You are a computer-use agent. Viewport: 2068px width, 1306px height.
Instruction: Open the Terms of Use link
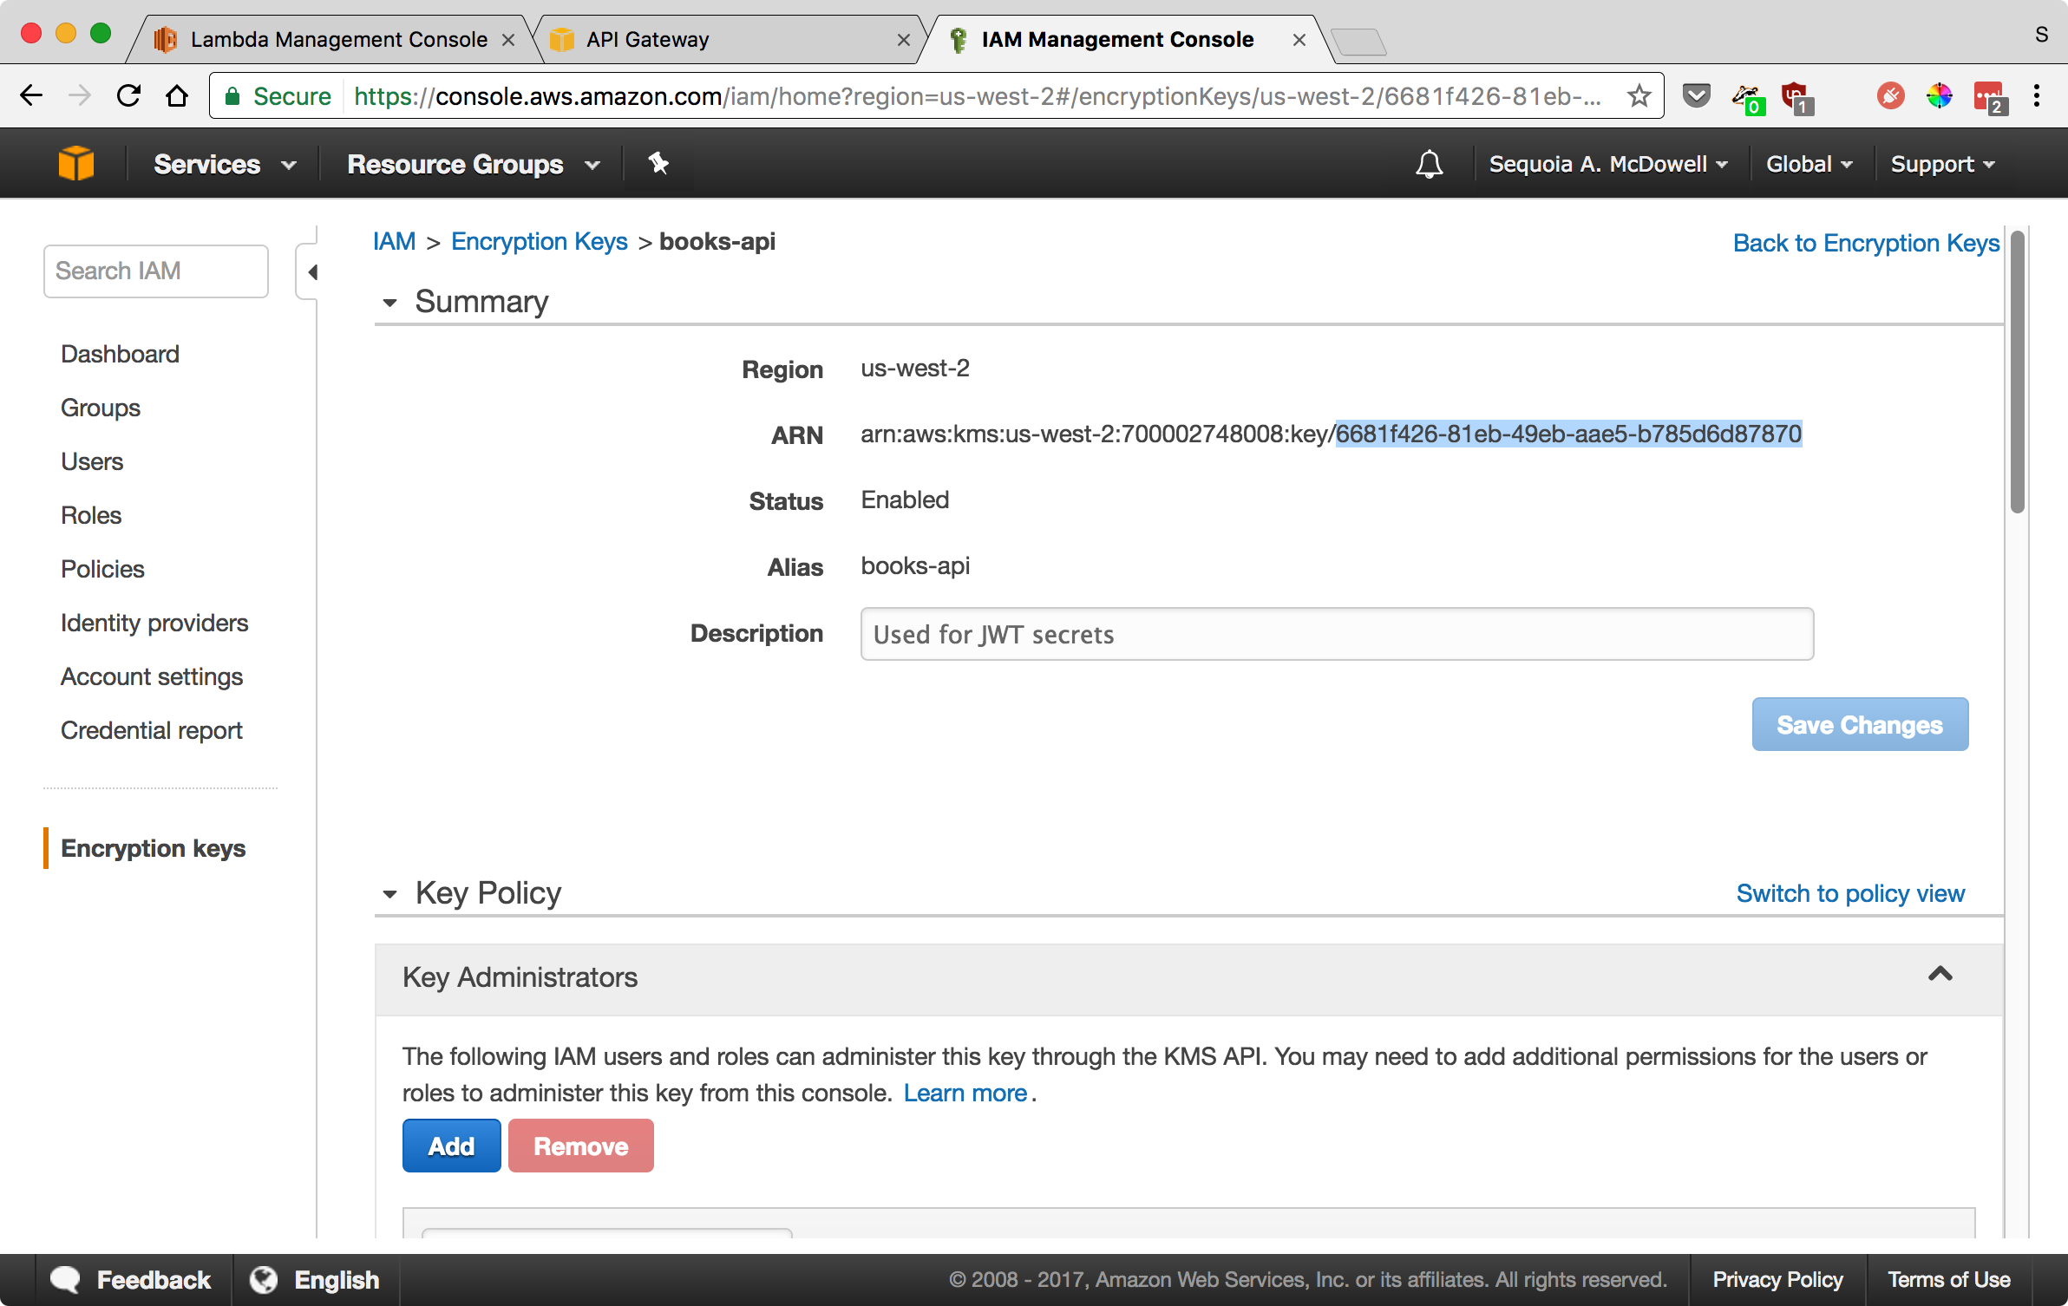[1949, 1280]
